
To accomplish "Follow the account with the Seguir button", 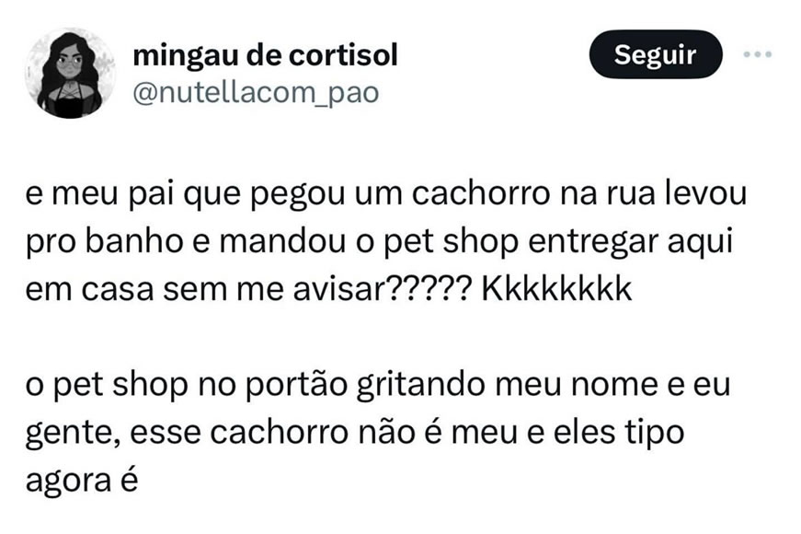I will (656, 54).
